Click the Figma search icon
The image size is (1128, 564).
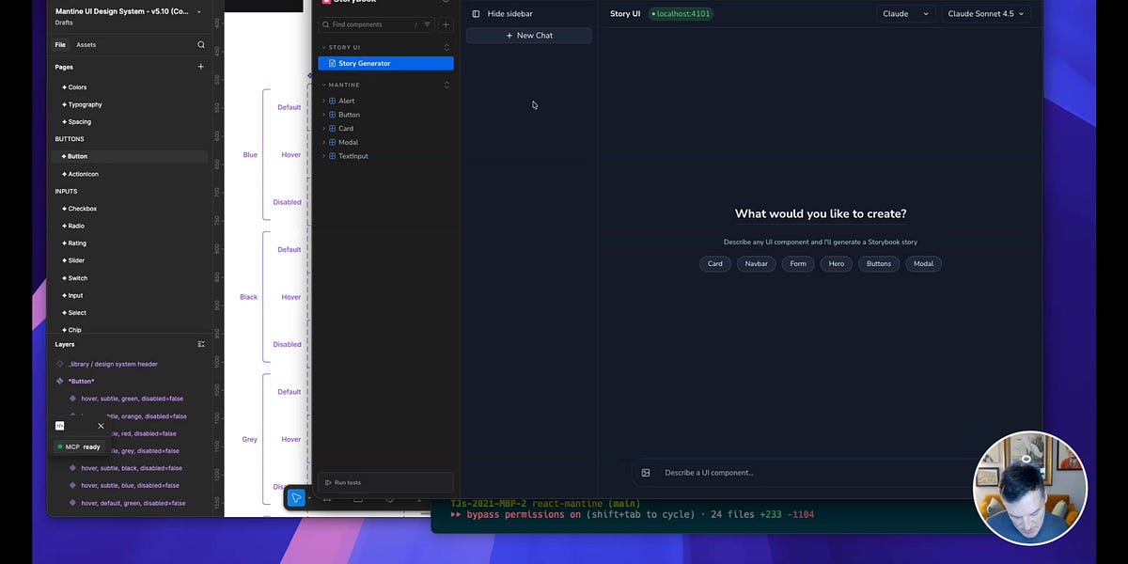[x=200, y=44]
